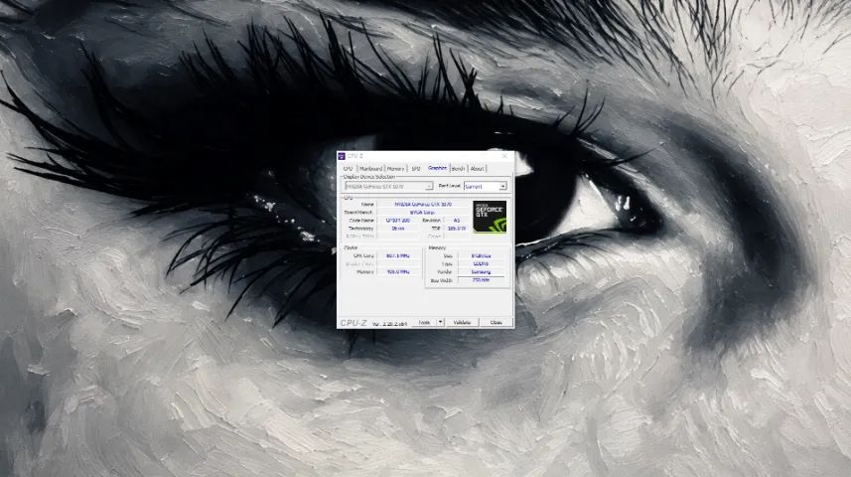Click the CPU-Z version text
The width and height of the screenshot is (851, 477).
pyautogui.click(x=389, y=324)
